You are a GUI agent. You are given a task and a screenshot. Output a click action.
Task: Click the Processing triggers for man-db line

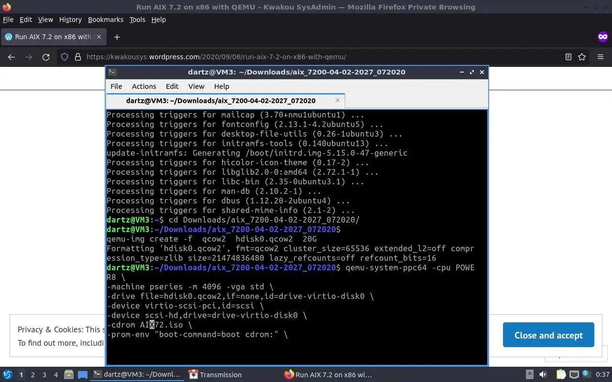click(x=214, y=191)
